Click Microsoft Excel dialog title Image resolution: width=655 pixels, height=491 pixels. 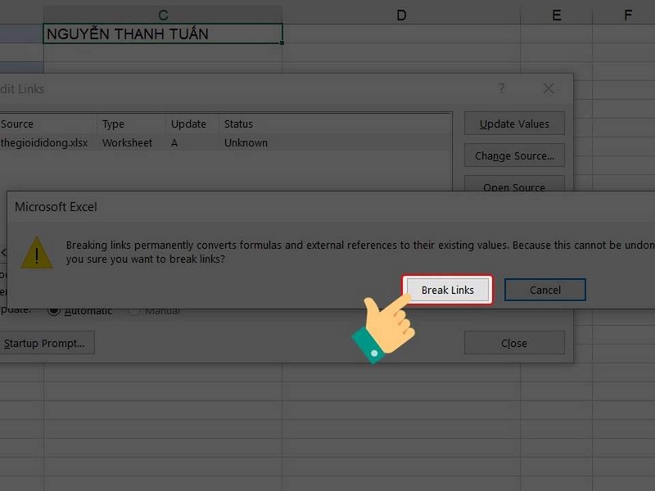56,207
